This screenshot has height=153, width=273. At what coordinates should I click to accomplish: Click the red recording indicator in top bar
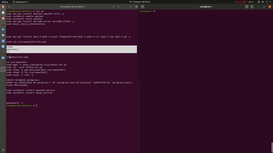tap(240, 2)
